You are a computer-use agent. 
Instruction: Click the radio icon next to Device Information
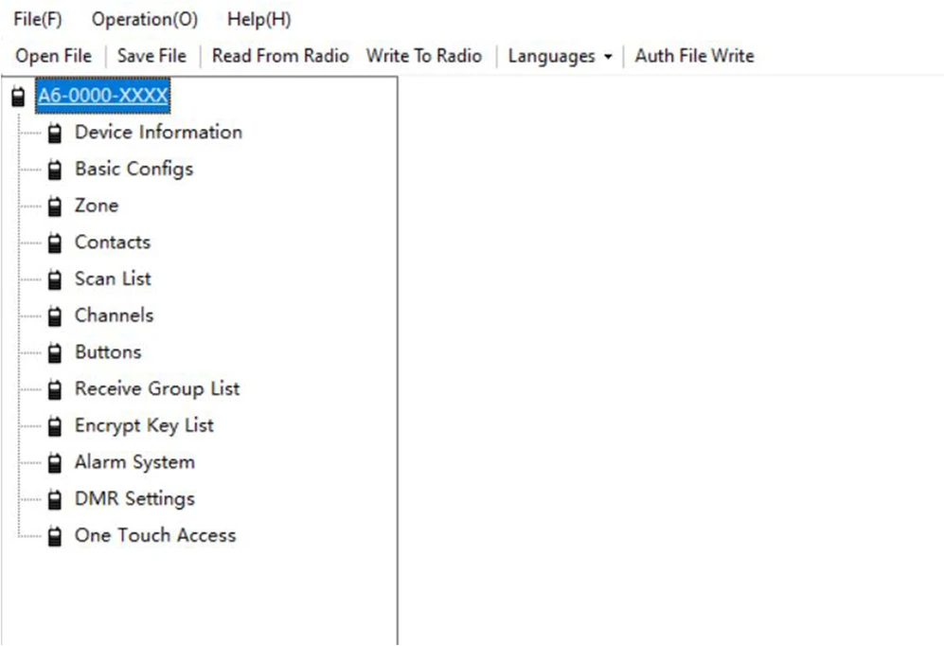point(55,133)
